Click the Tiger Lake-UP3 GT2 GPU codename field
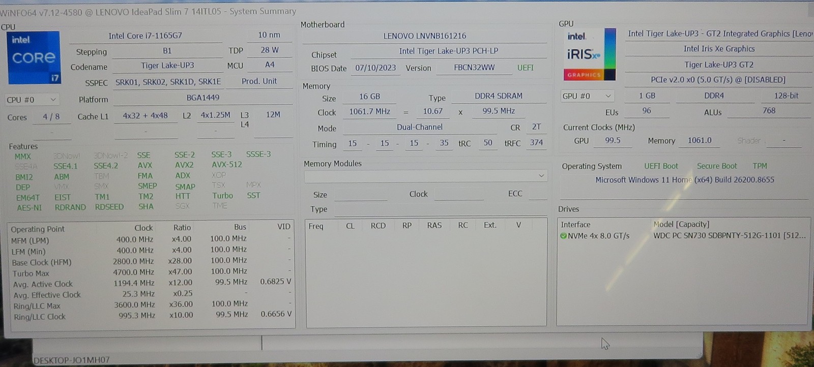814x367 pixels. [x=719, y=65]
